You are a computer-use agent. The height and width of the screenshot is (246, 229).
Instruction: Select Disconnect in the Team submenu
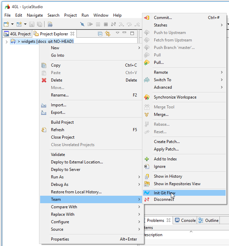tap(164, 199)
